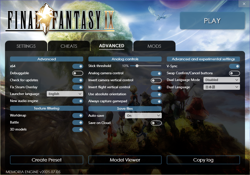Click the Analog controls header
Screen dimensions: 250x175
[125, 59]
